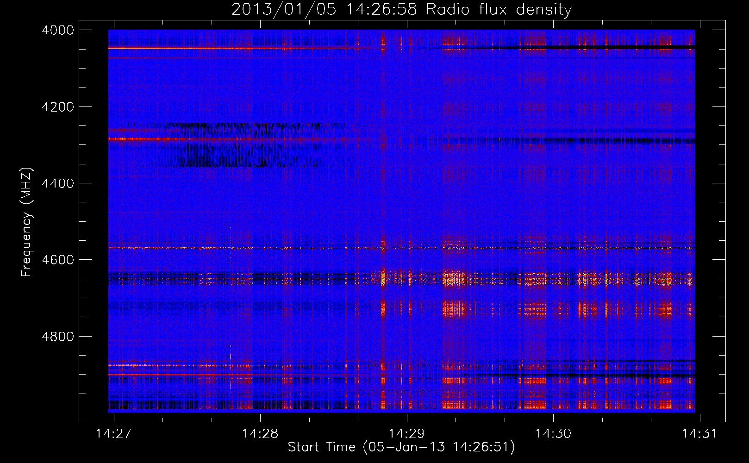Click the 4000 frequency tick label
Screen dimensions: 749x463
(58, 30)
